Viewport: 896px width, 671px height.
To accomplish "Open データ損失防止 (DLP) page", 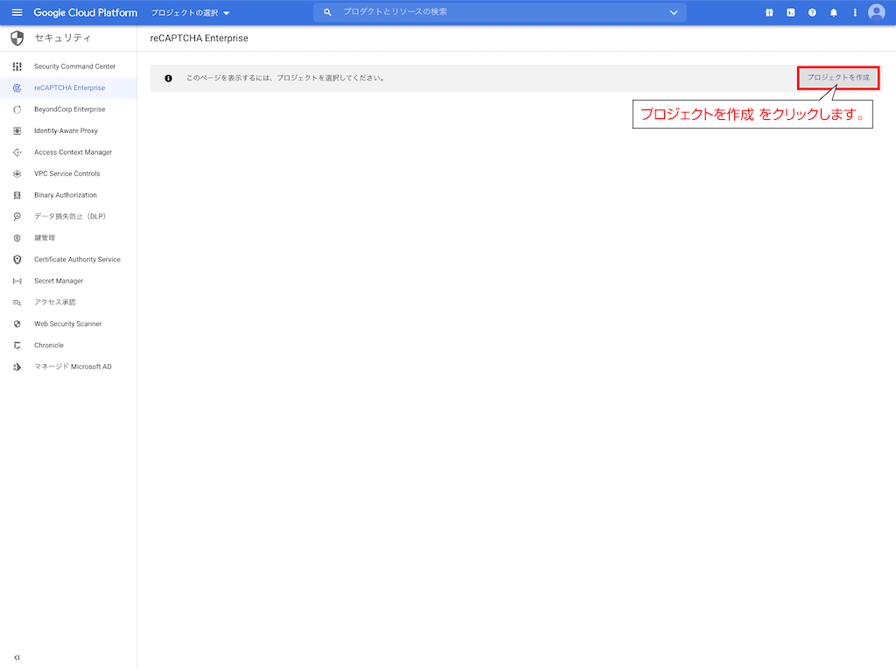I will 70,217.
